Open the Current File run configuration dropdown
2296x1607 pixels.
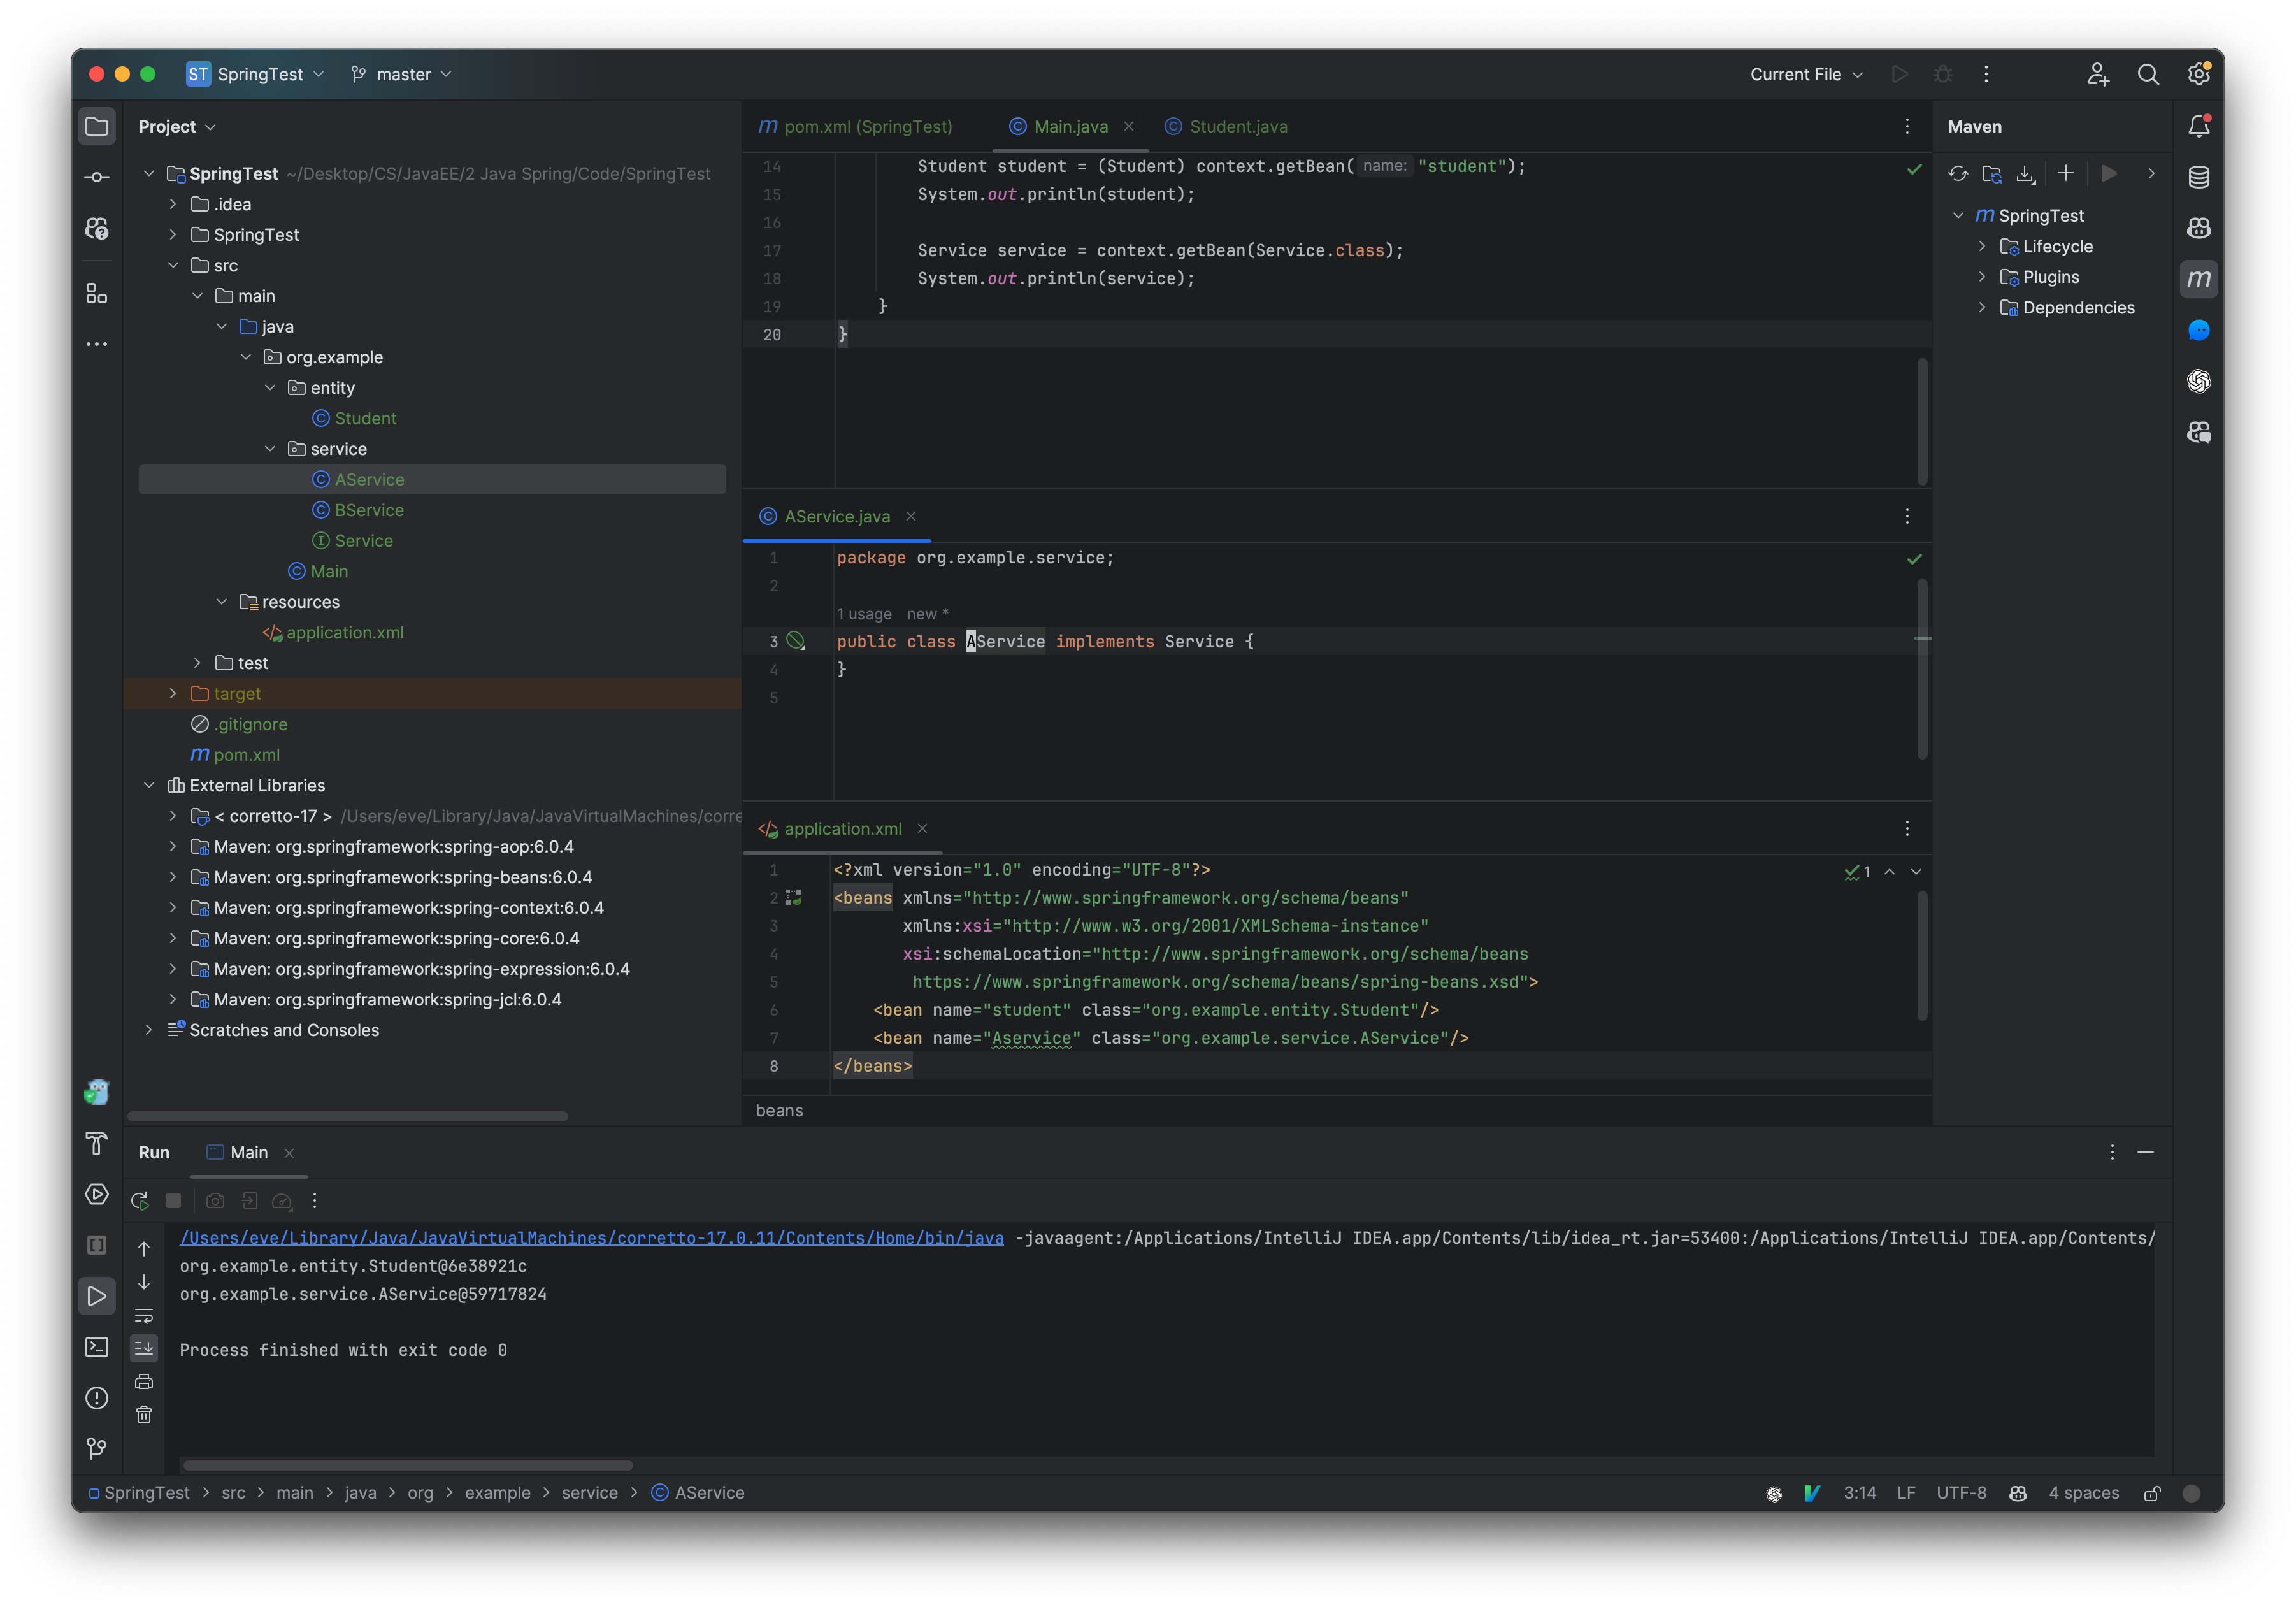pos(1805,74)
